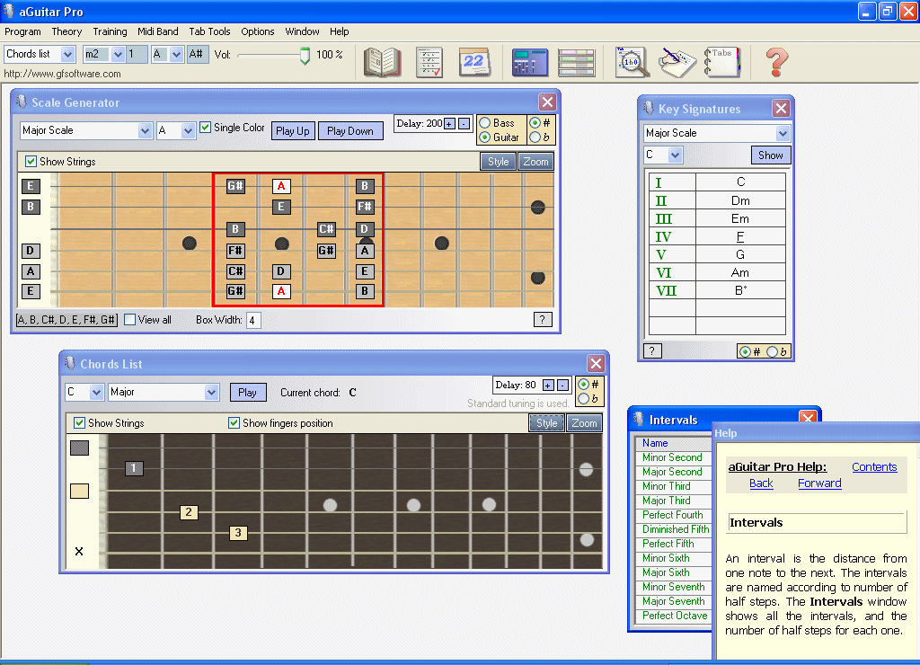The height and width of the screenshot is (665, 920).
Task: Click the stacked colored tracks toolbar icon
Action: pyautogui.click(x=576, y=63)
